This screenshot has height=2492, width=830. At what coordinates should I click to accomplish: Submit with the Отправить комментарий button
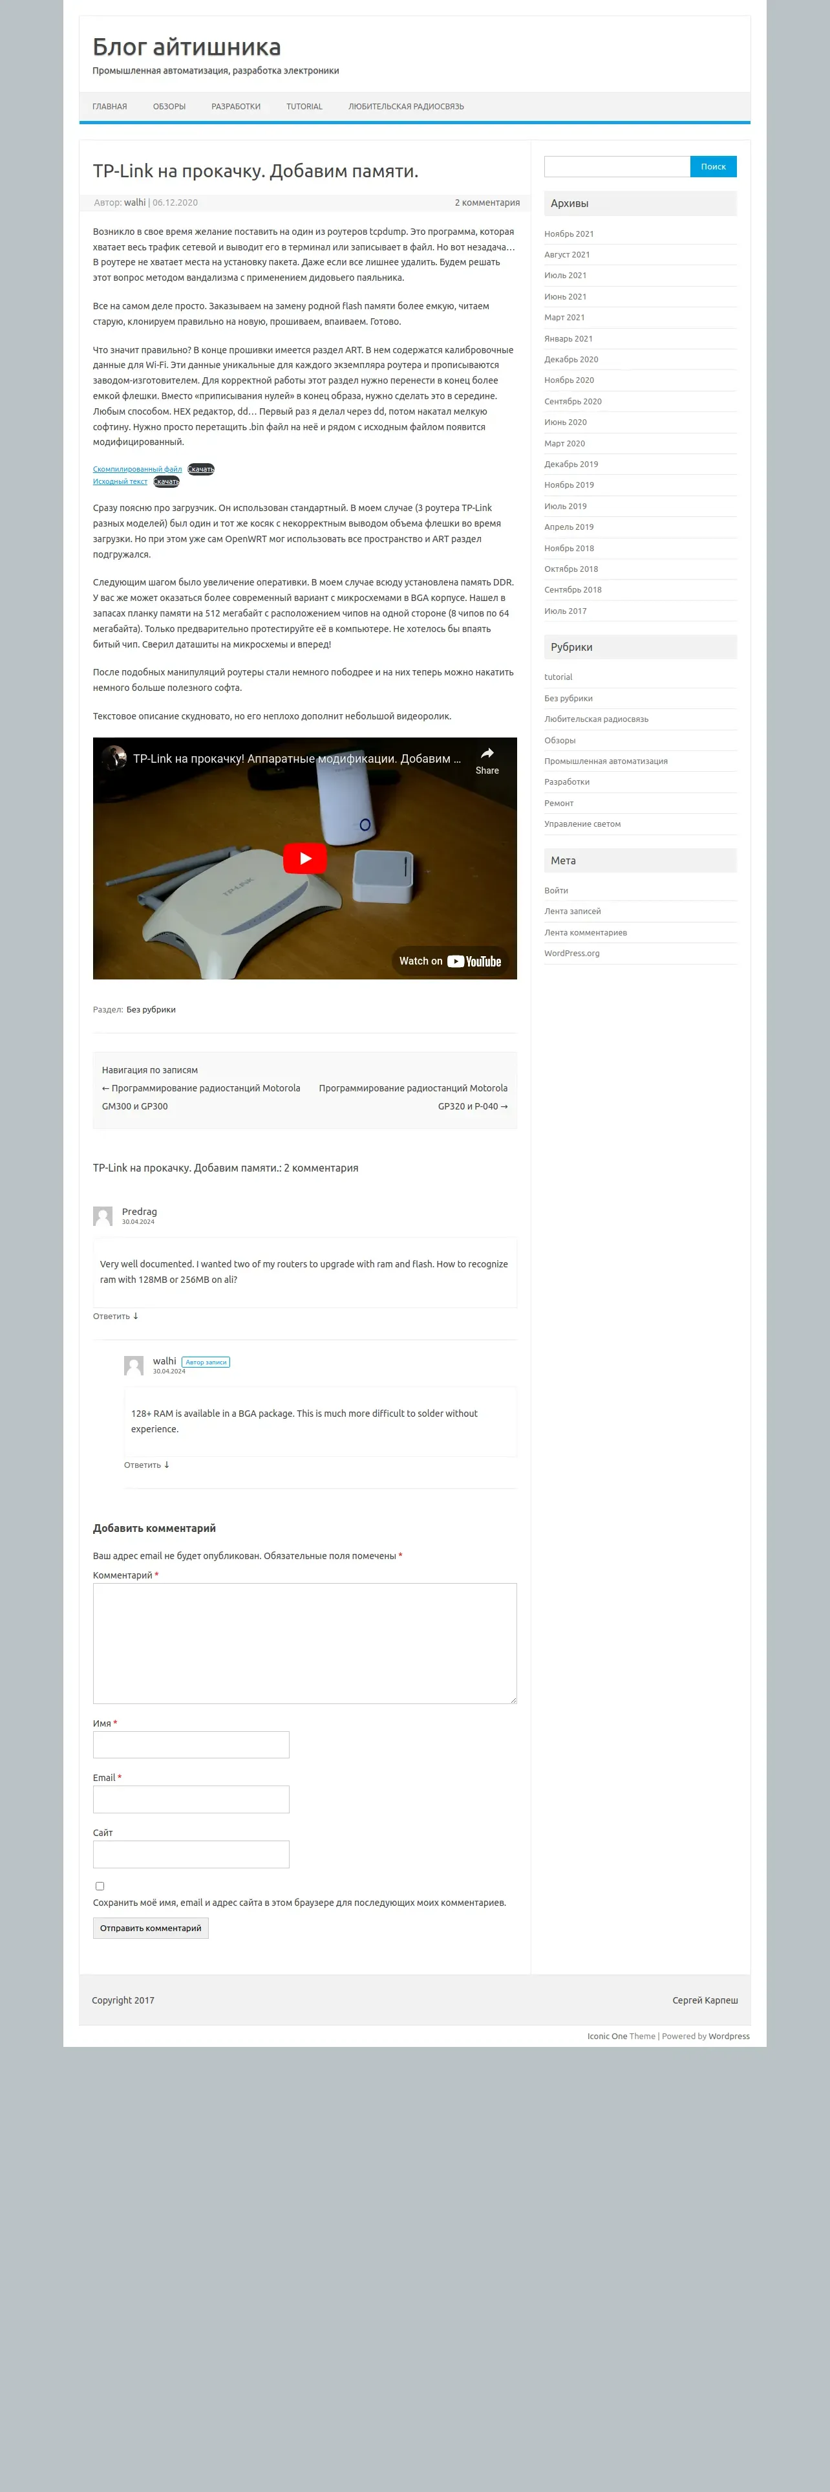tap(151, 1928)
